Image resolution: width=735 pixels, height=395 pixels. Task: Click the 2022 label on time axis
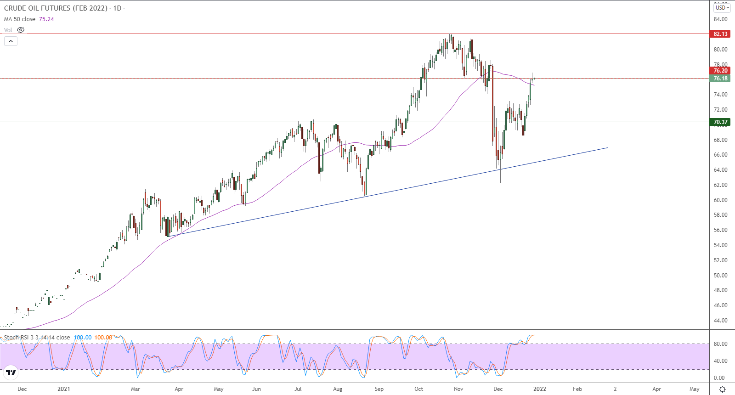pos(540,389)
